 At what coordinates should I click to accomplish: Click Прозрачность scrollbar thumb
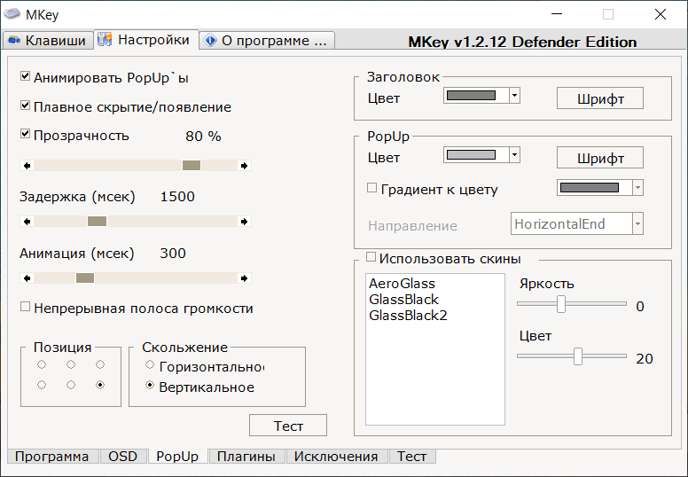192,166
